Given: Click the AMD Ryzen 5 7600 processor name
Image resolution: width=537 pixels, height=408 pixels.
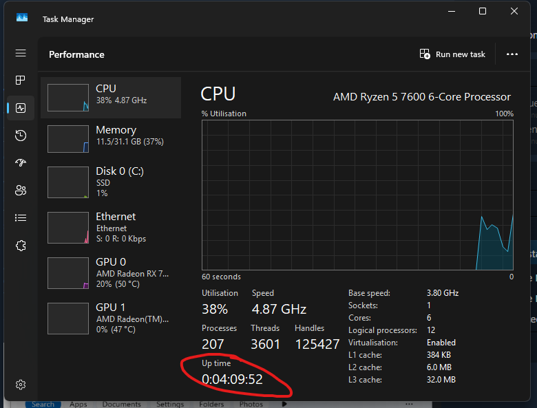Looking at the screenshot, I should pyautogui.click(x=422, y=97).
